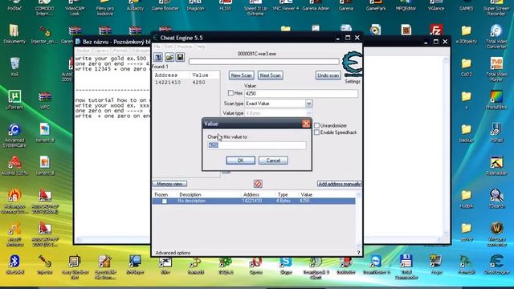Open the File menu in Cheat Engine
The image size is (514, 289).
[x=157, y=47]
